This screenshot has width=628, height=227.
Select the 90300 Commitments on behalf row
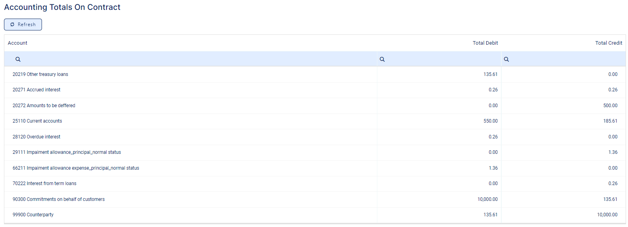pyautogui.click(x=59, y=199)
